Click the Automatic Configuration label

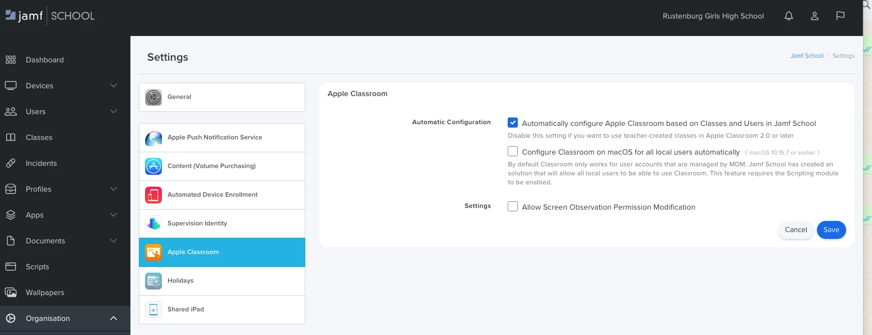[x=451, y=122]
